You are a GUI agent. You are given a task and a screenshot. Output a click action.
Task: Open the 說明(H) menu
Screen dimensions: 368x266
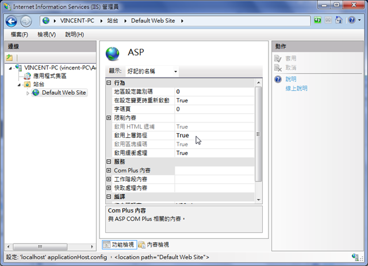click(74, 34)
